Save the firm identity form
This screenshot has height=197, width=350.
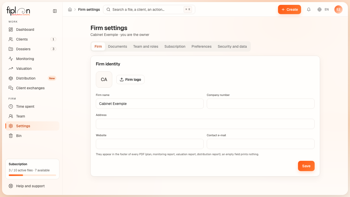[306, 166]
